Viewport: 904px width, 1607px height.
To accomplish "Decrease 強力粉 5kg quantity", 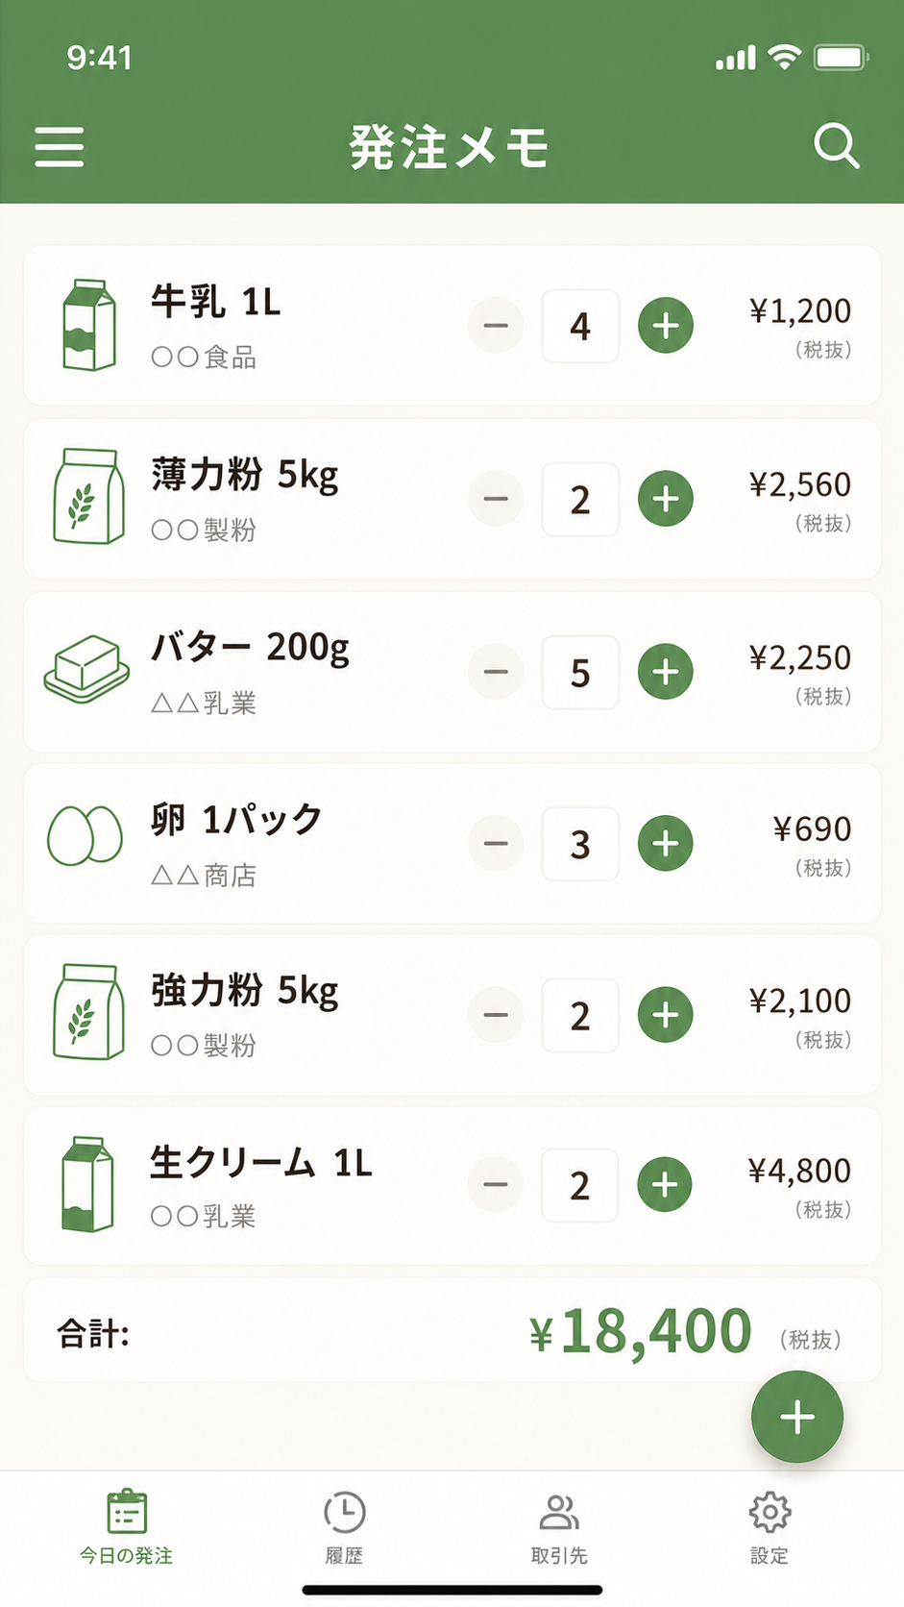I will click(496, 1015).
